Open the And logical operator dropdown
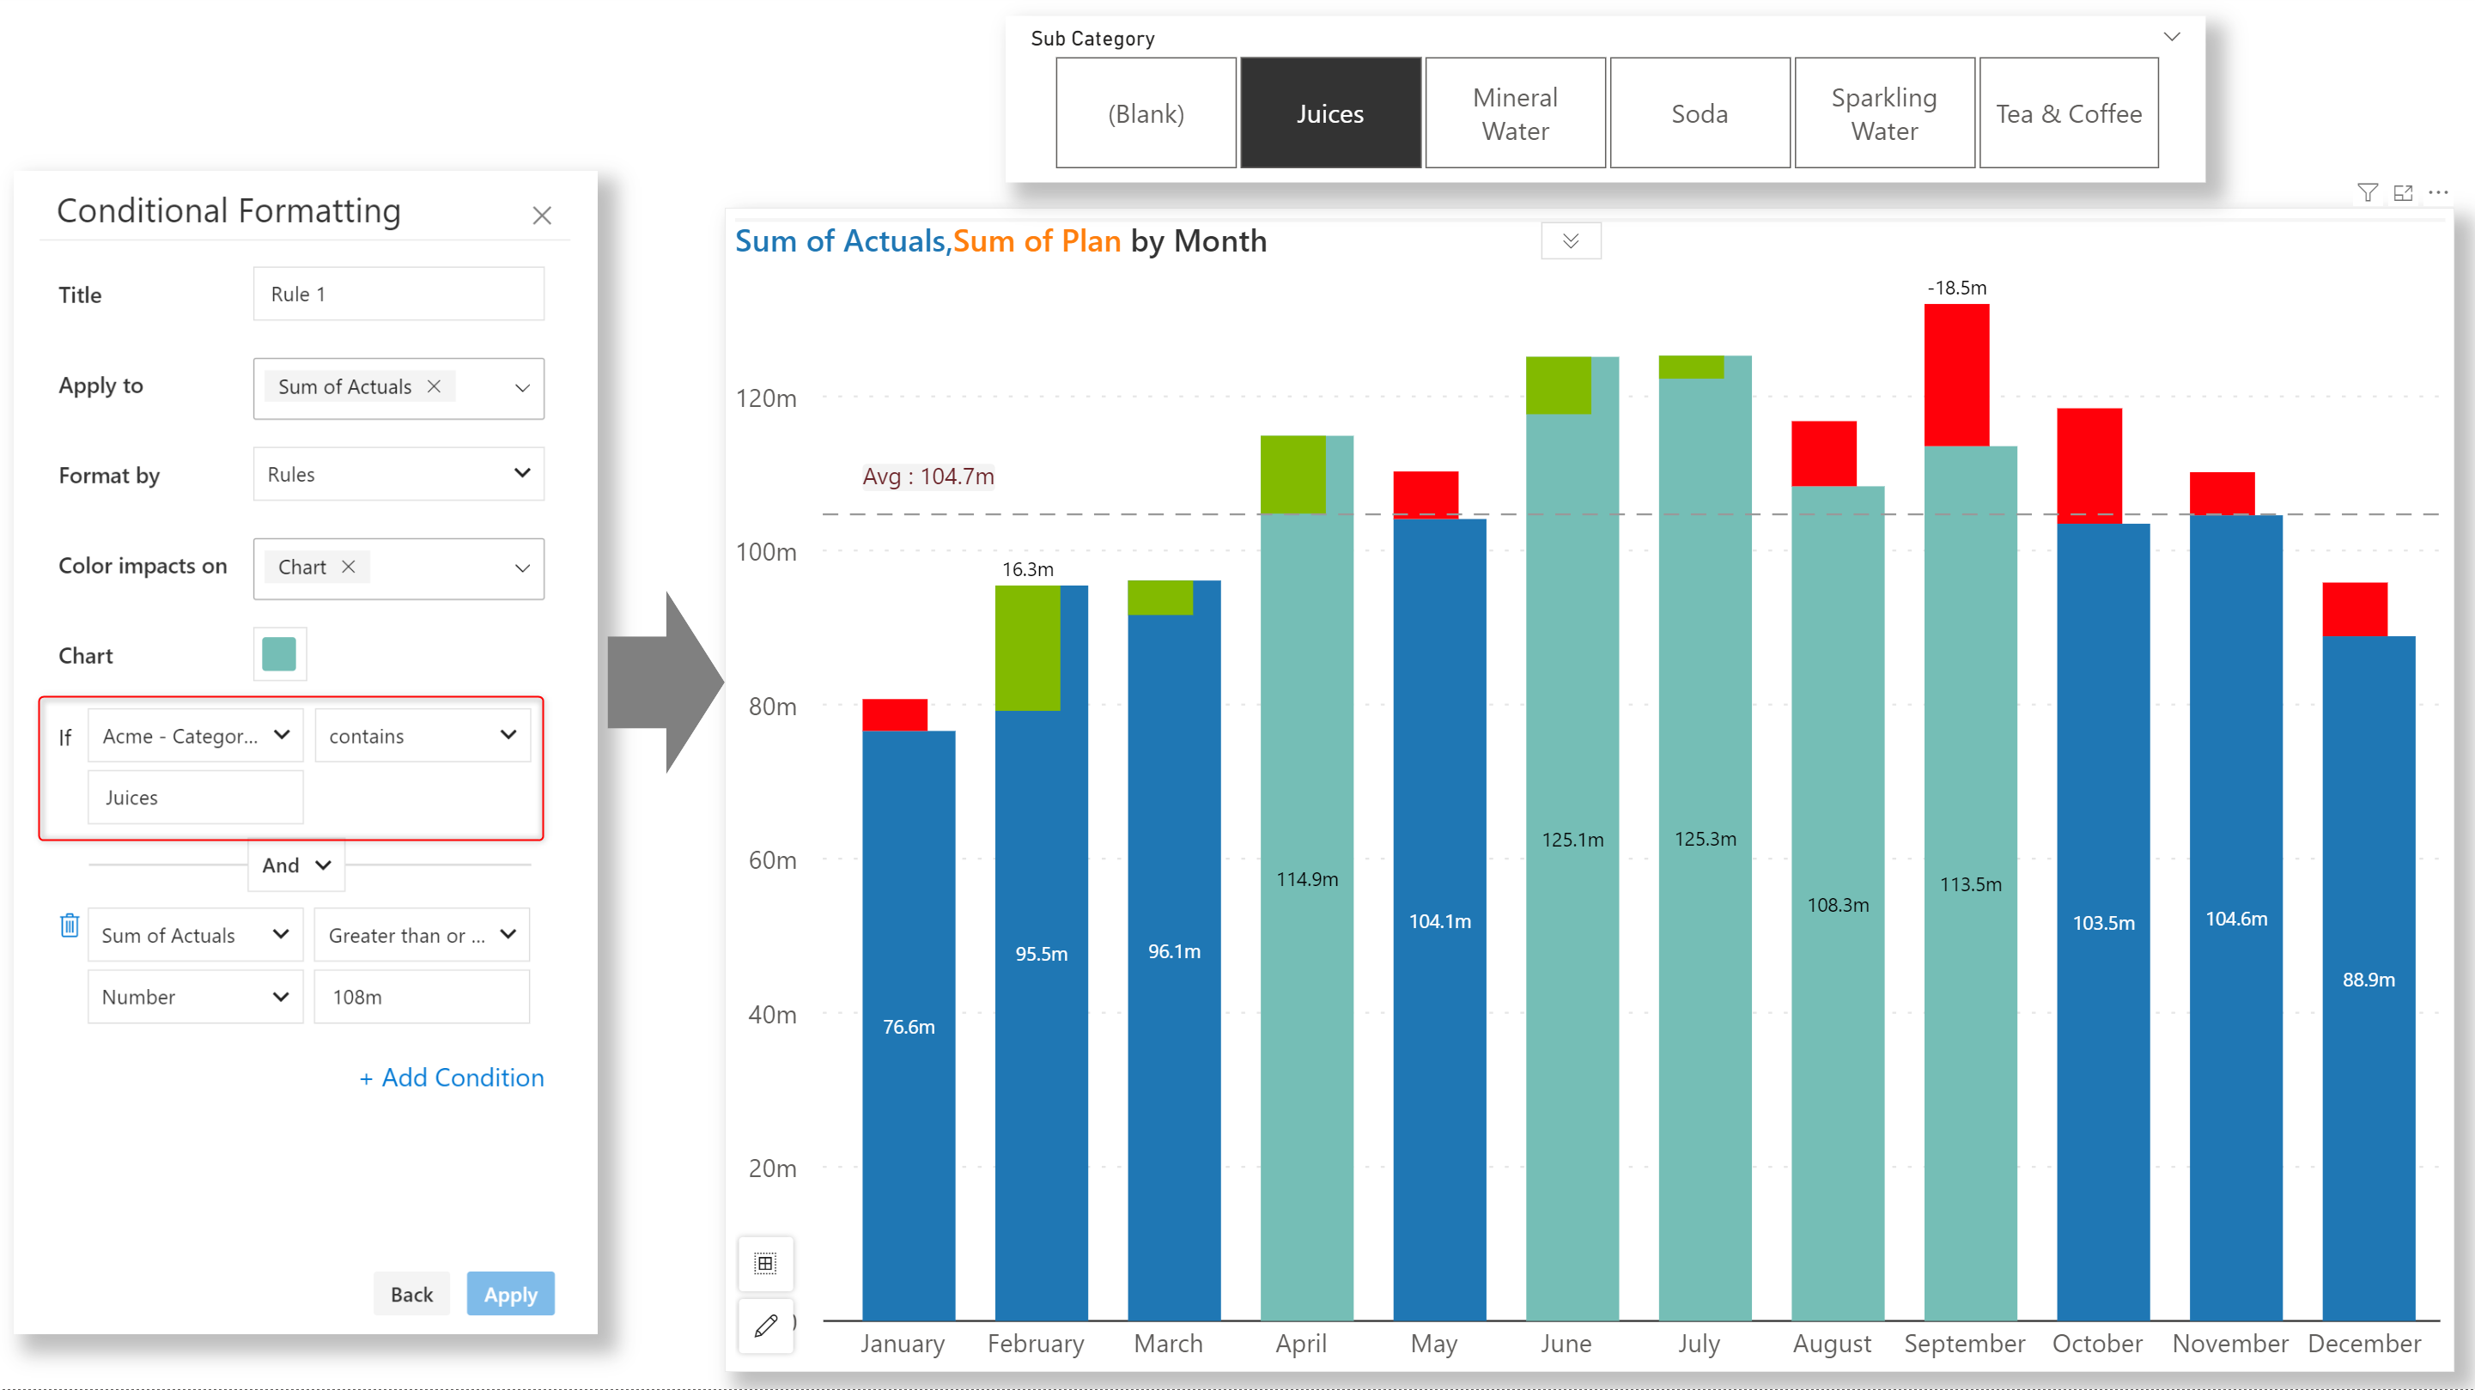The height and width of the screenshot is (1390, 2475). point(296,865)
